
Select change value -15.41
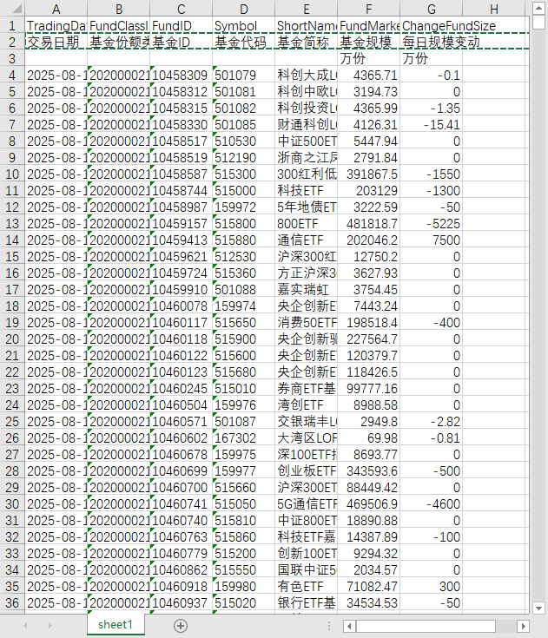tap(431, 124)
